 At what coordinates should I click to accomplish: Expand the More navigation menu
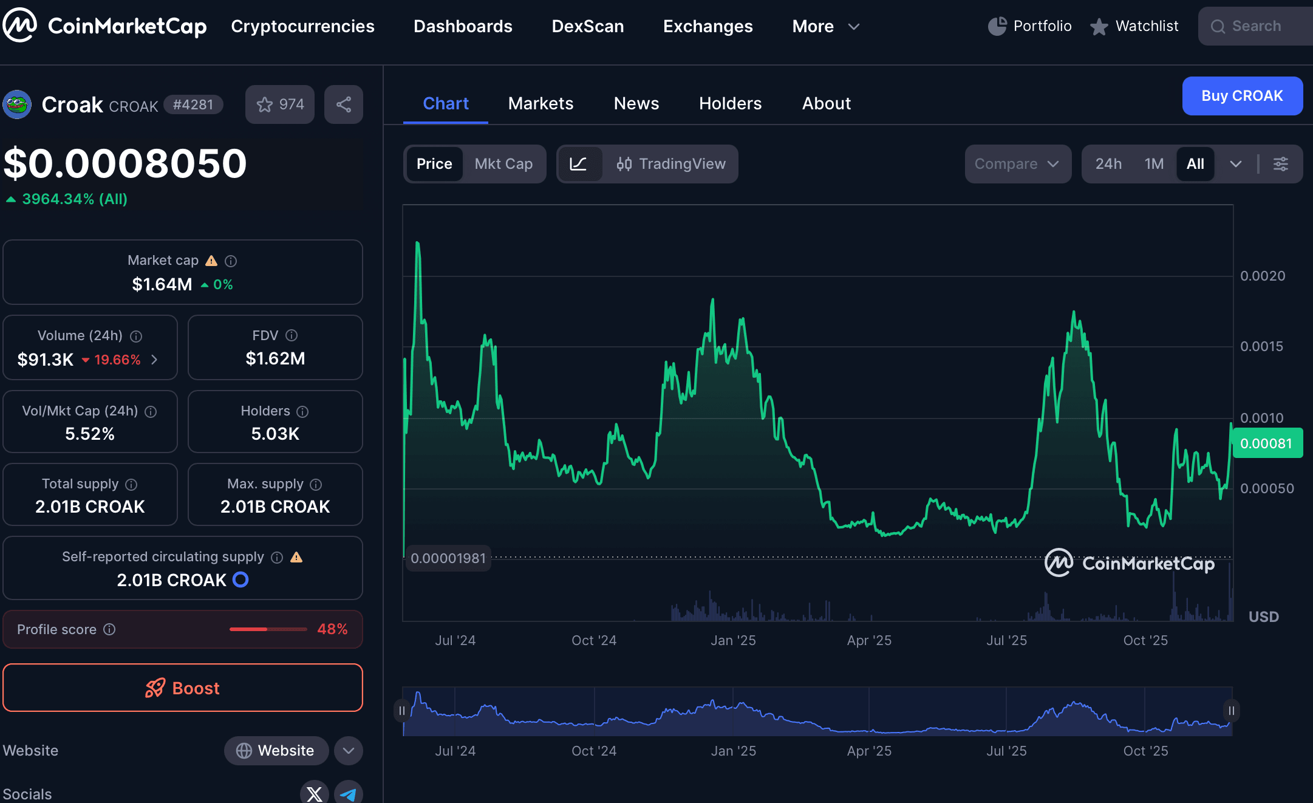point(825,26)
